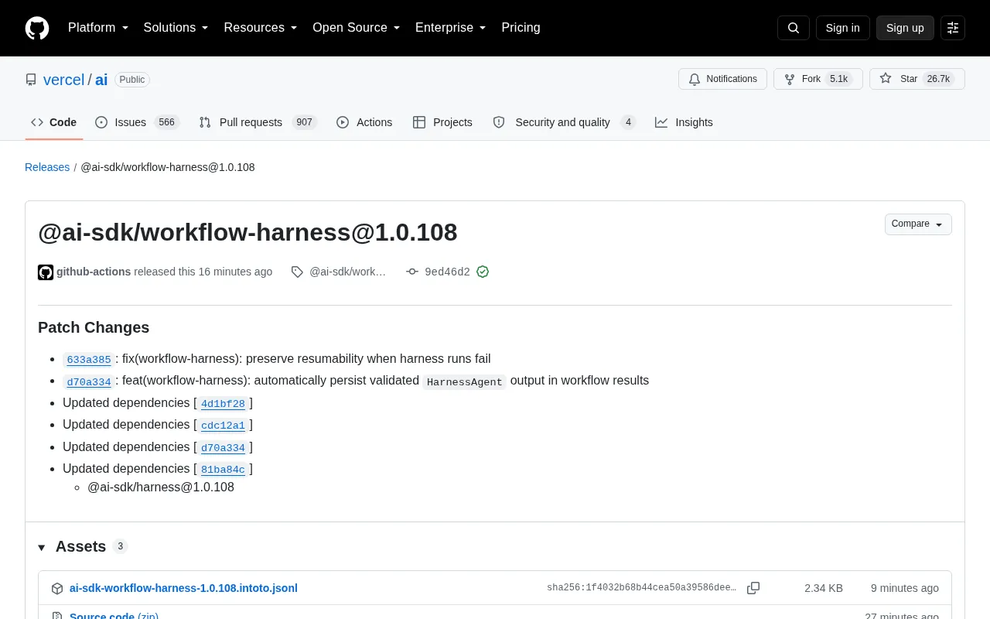
Task: Open commit cdc12a1 link
Action: 223,425
